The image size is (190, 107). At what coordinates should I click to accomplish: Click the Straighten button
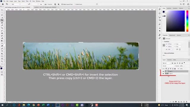49,4
